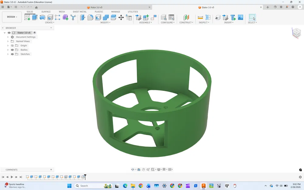Viewport: 304px width, 190px height.
Task: Select the Interference inspect tool
Action: tap(208, 17)
